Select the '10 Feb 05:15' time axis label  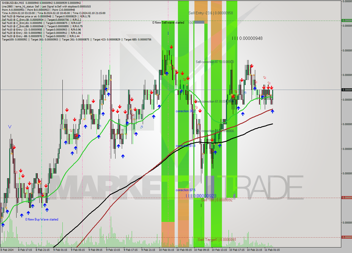(184, 250)
